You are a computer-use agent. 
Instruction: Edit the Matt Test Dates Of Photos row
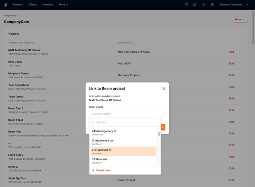point(231,52)
